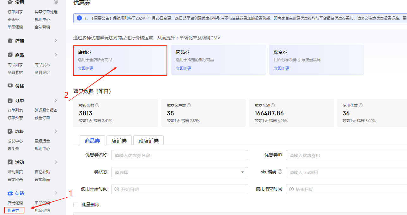Expand the 活动 sidebar section chevron
The image size is (407, 215).
click(56, 162)
